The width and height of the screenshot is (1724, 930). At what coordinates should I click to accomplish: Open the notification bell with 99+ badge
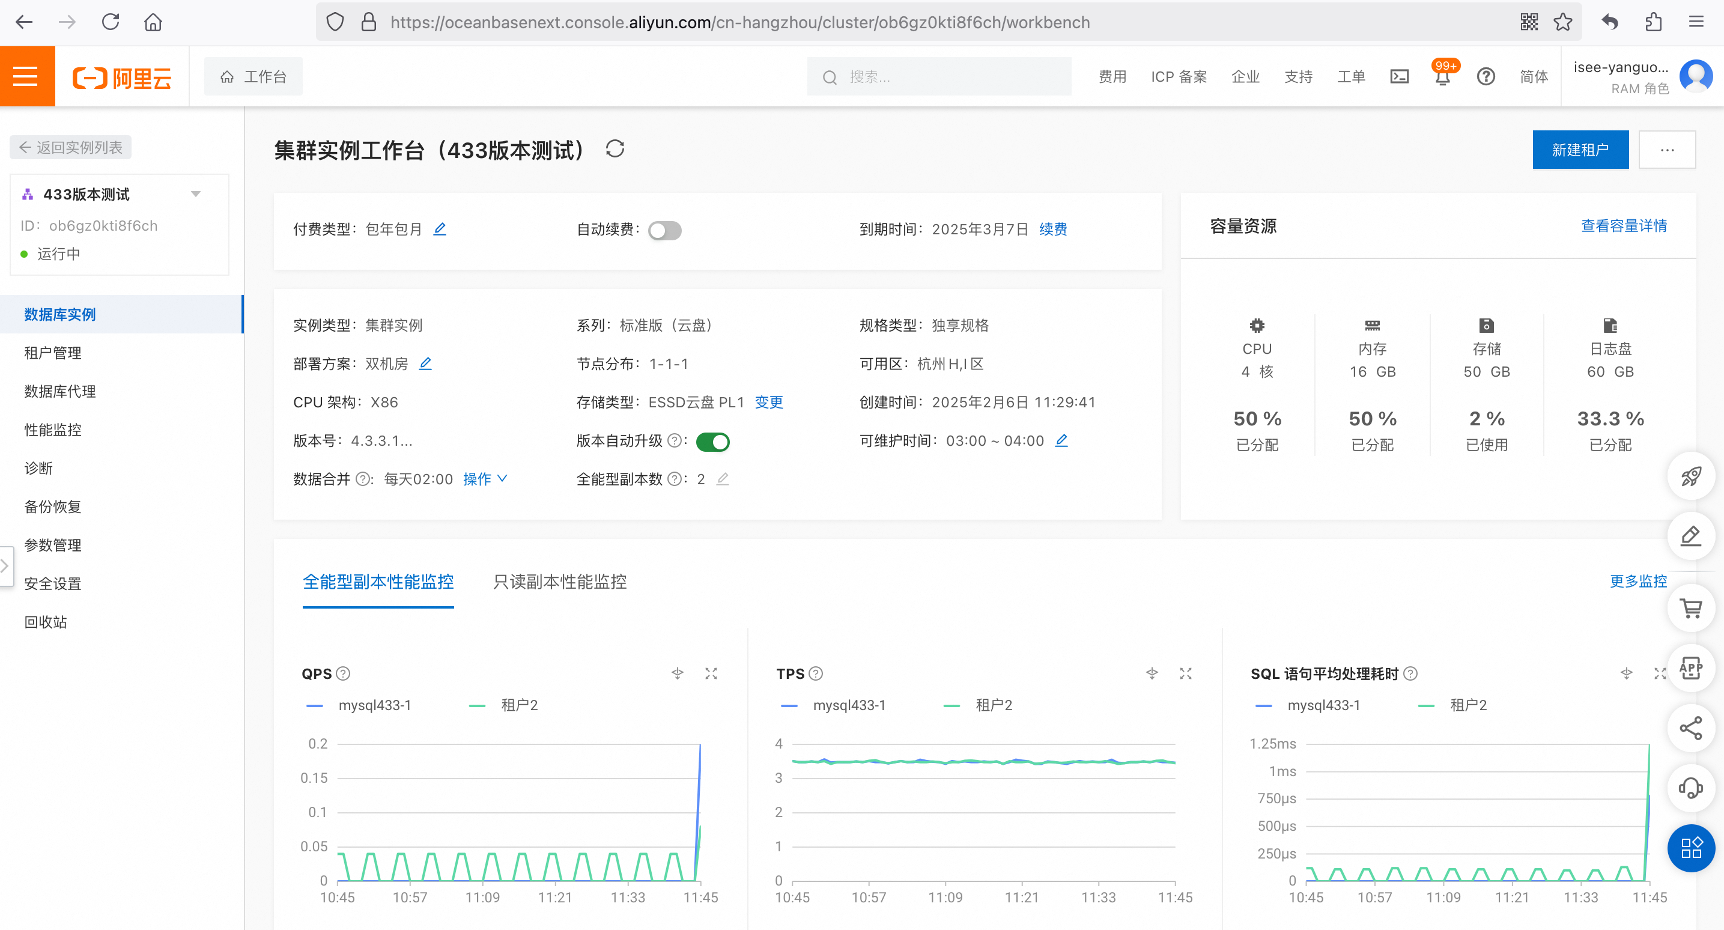[1442, 76]
